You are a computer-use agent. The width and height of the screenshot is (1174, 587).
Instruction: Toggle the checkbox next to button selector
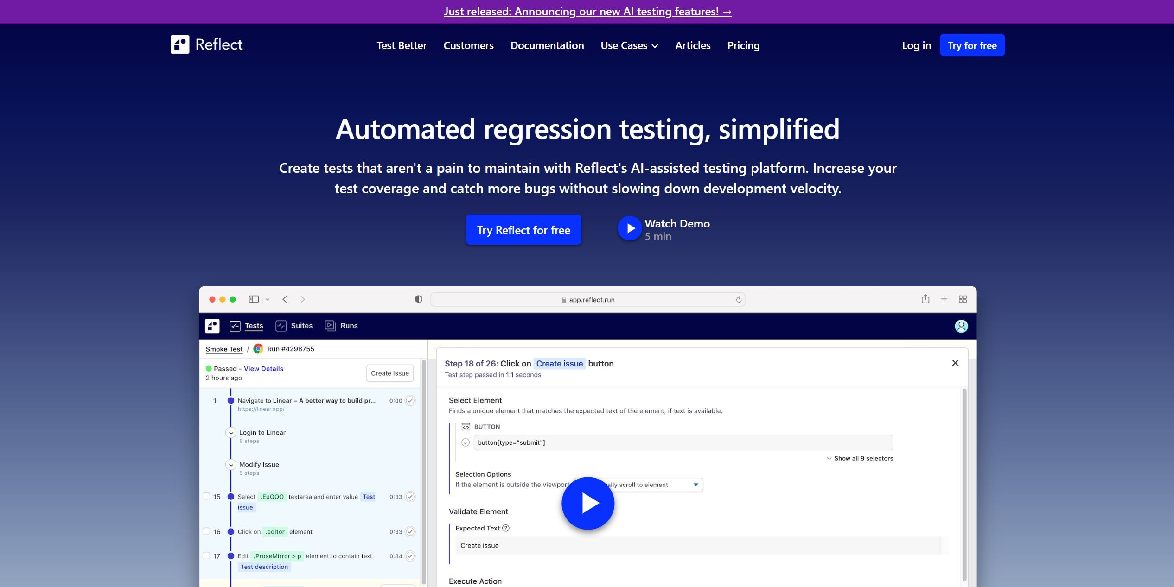pos(465,442)
